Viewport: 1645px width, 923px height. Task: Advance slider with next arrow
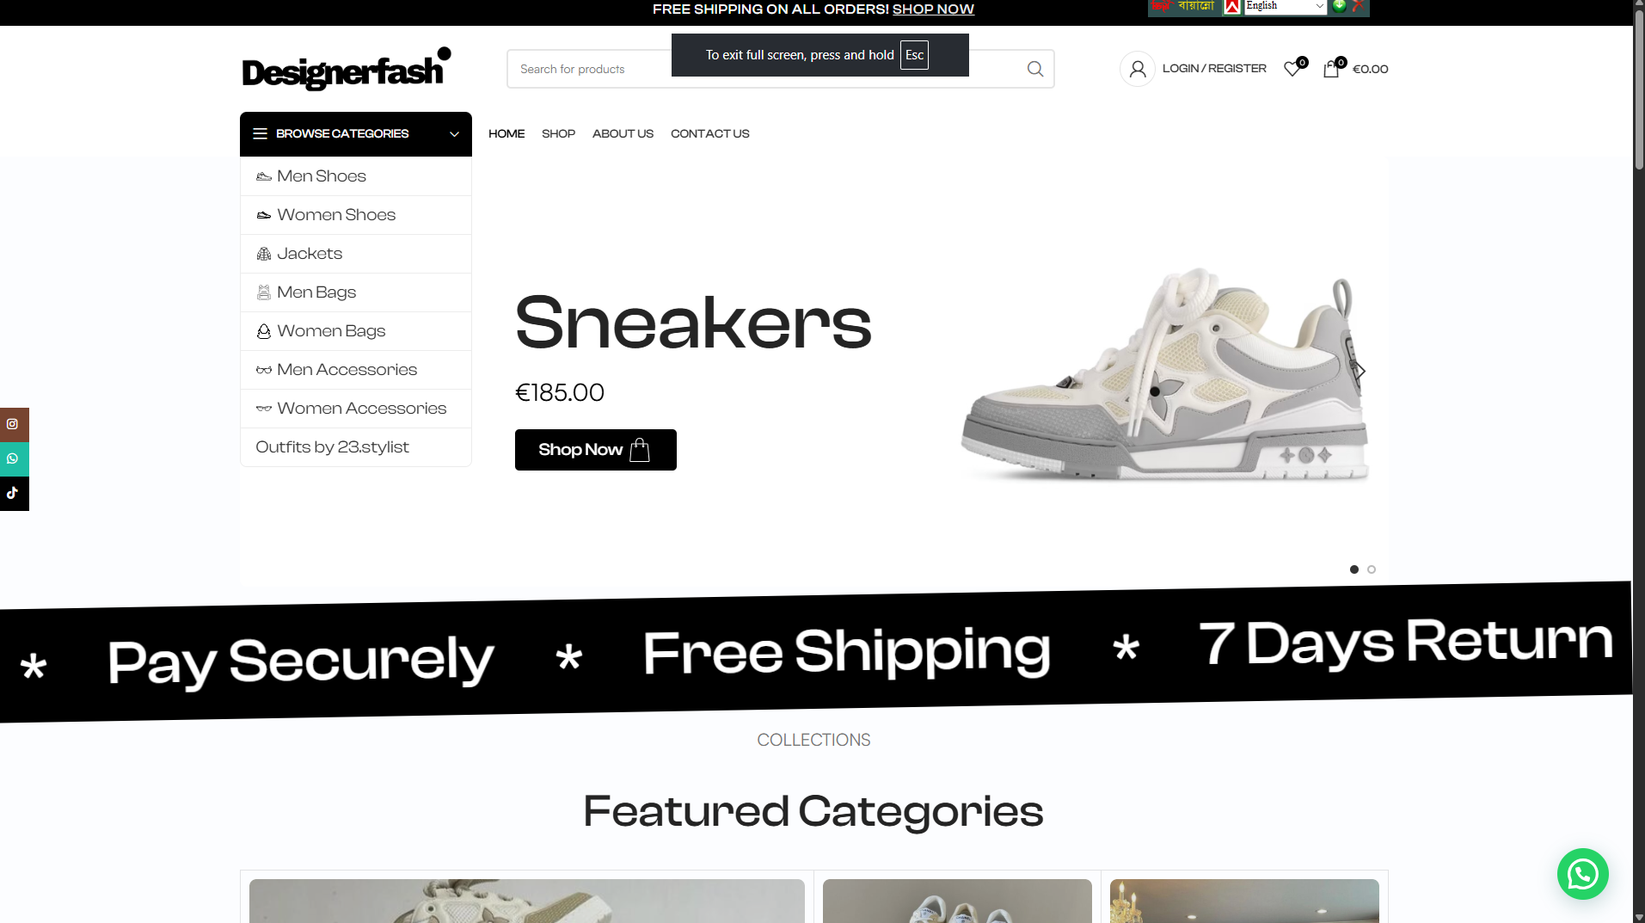pyautogui.click(x=1360, y=372)
